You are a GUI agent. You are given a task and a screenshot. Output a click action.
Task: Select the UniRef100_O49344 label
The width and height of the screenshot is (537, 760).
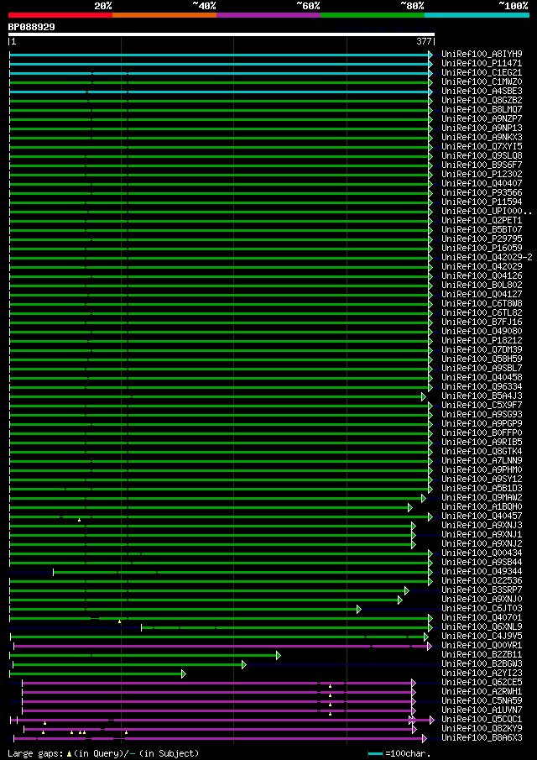pyautogui.click(x=482, y=571)
